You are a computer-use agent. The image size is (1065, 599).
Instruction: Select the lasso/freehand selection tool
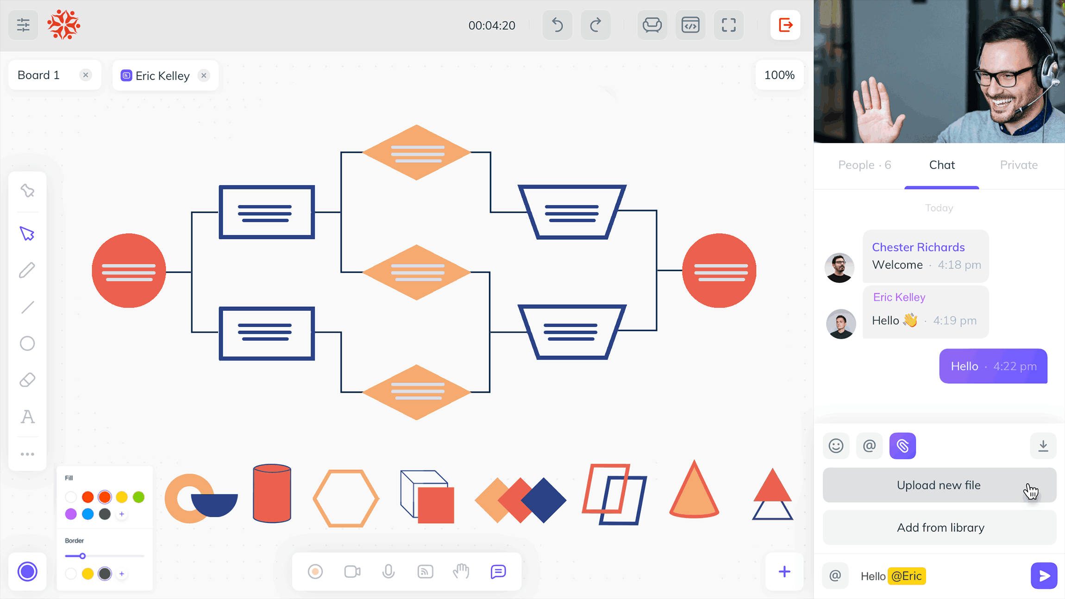[x=27, y=191]
